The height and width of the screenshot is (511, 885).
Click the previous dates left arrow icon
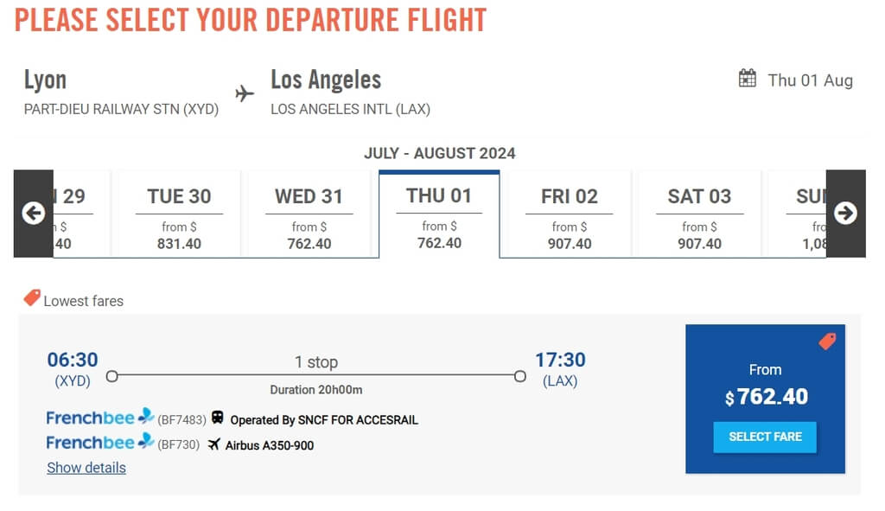(34, 214)
